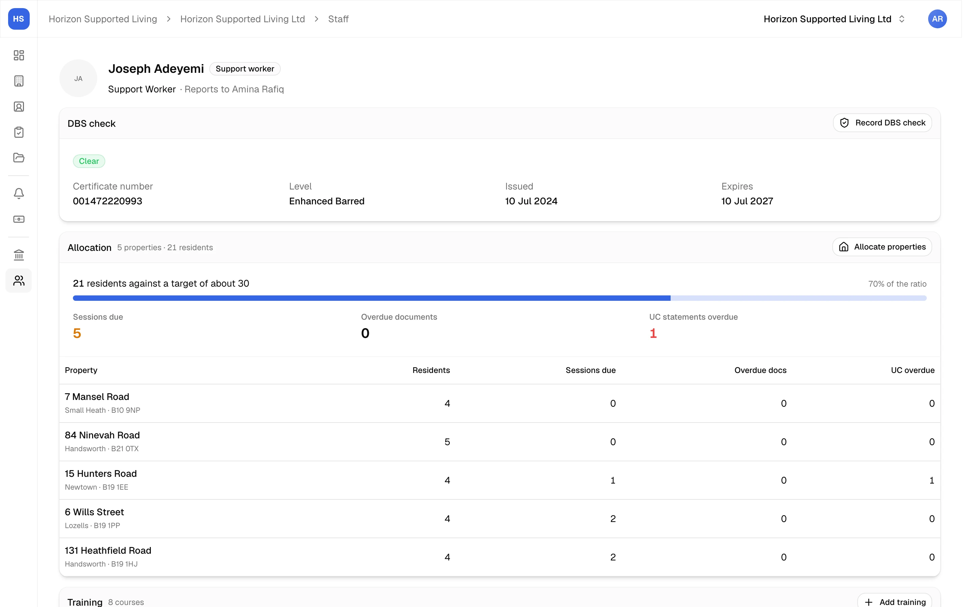Click Add training button
The height and width of the screenshot is (607, 972).
894,602
